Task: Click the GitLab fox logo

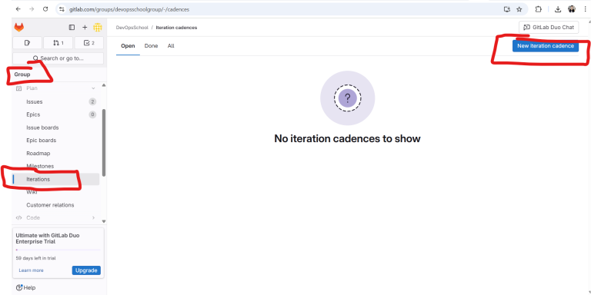Action: (18, 28)
